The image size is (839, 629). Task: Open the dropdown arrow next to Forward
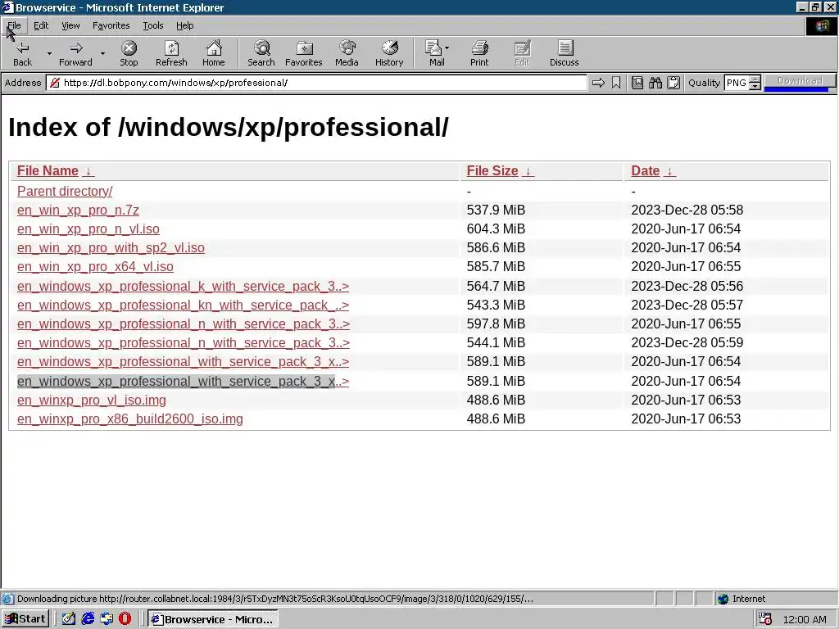(x=102, y=53)
